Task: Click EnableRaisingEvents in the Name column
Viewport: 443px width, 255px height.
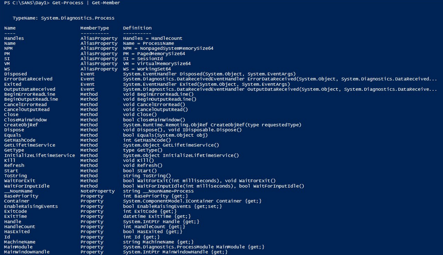Action: (31, 206)
